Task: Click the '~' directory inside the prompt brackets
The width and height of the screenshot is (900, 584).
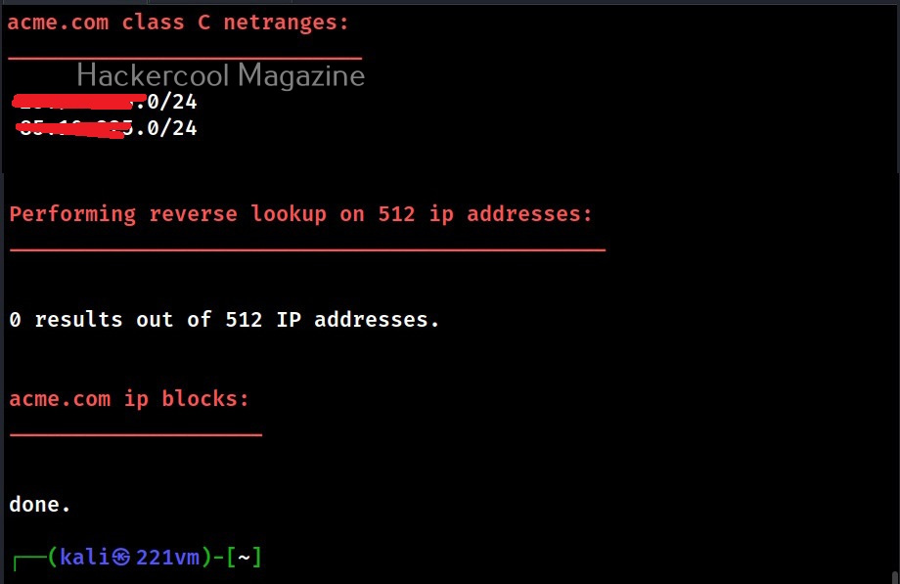Action: [x=244, y=557]
